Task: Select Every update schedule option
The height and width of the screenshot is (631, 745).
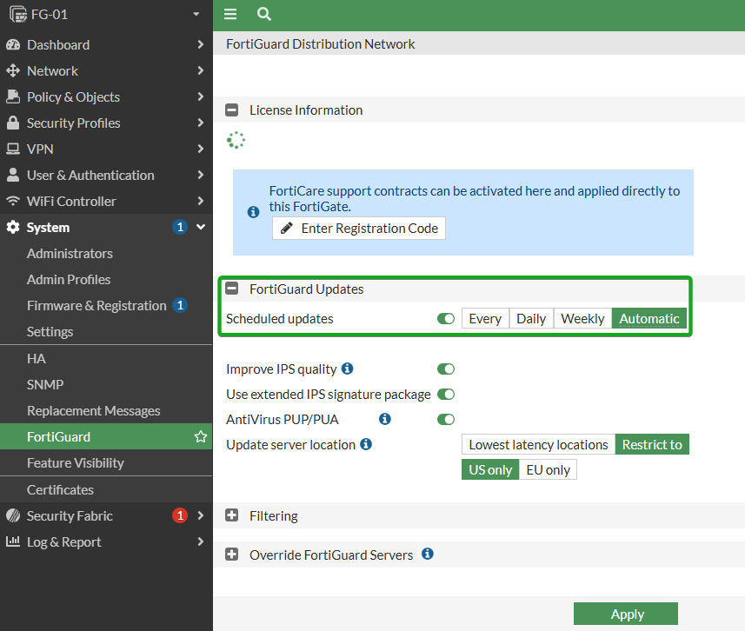Action: tap(485, 318)
